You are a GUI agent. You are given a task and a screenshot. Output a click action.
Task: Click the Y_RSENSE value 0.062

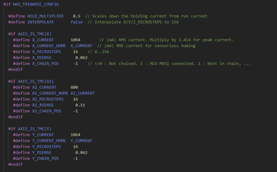click(81, 153)
